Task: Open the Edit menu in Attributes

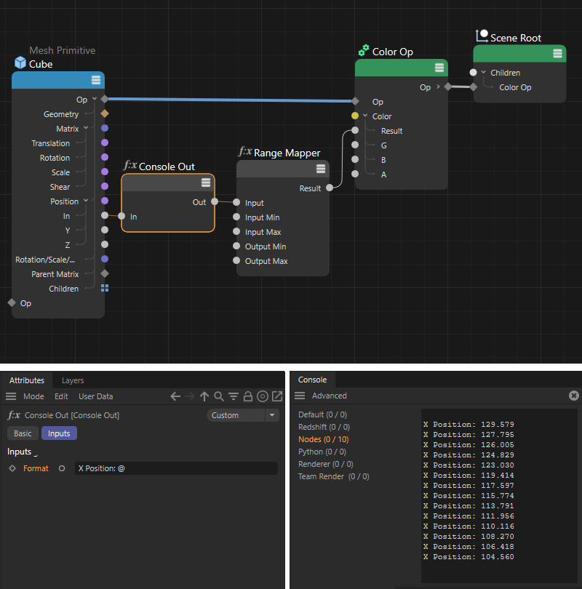Action: (61, 396)
